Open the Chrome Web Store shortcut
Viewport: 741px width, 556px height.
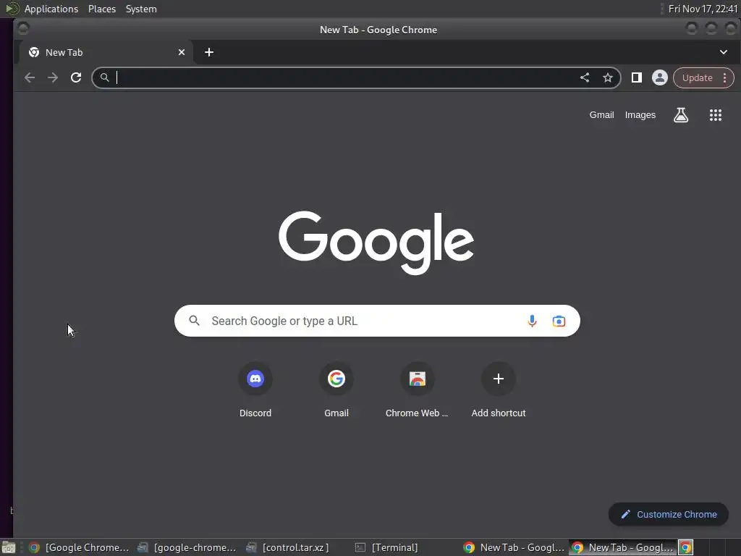coord(417,390)
